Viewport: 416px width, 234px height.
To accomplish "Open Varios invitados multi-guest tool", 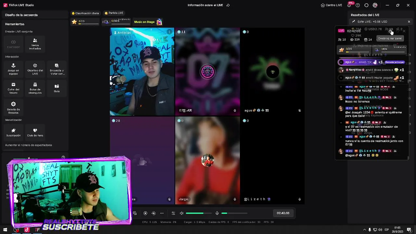I will pyautogui.click(x=35, y=44).
